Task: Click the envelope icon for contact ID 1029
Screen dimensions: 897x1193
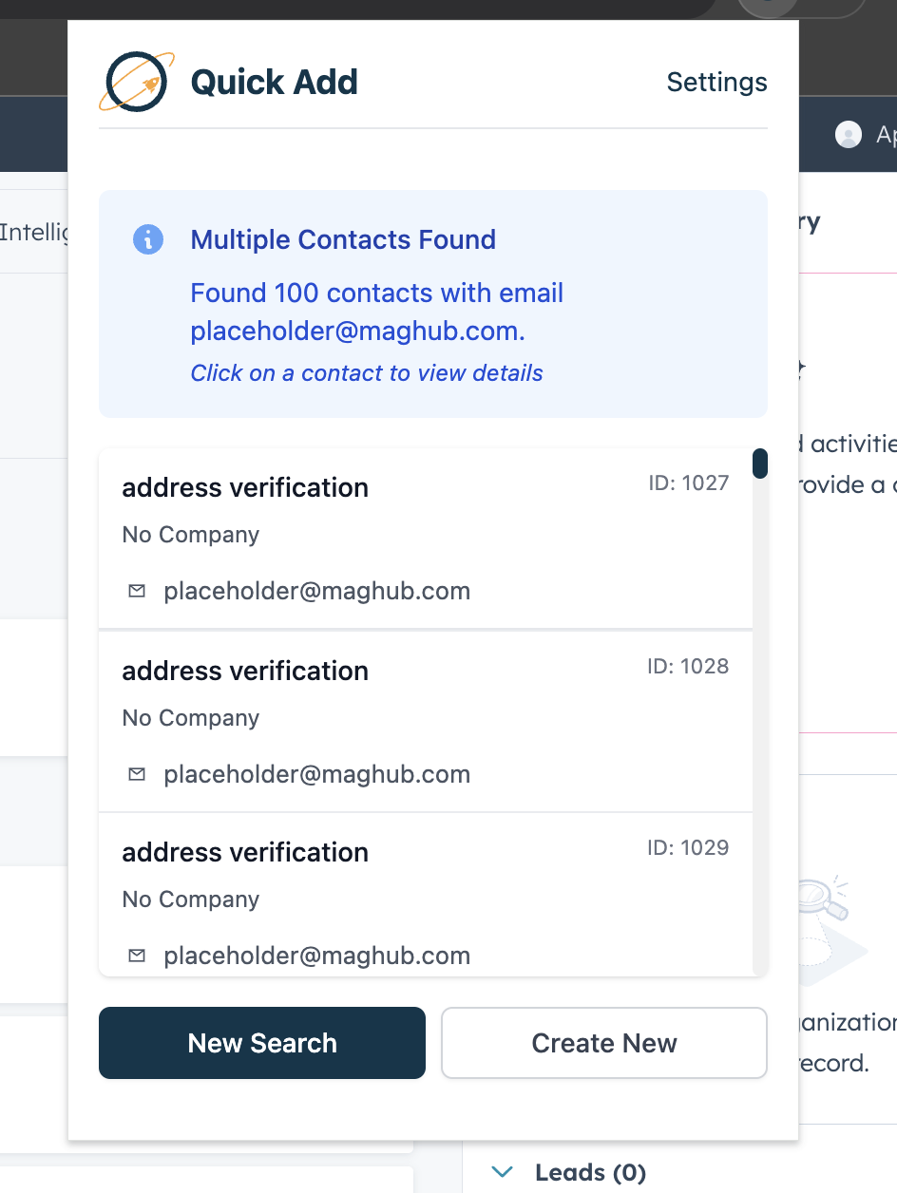Action: [x=137, y=956]
